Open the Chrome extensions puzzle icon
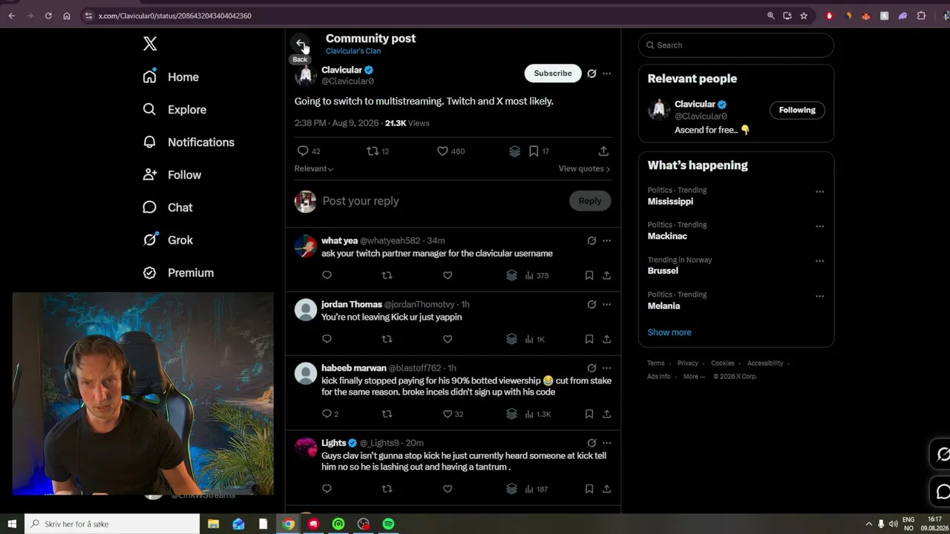 (x=922, y=16)
